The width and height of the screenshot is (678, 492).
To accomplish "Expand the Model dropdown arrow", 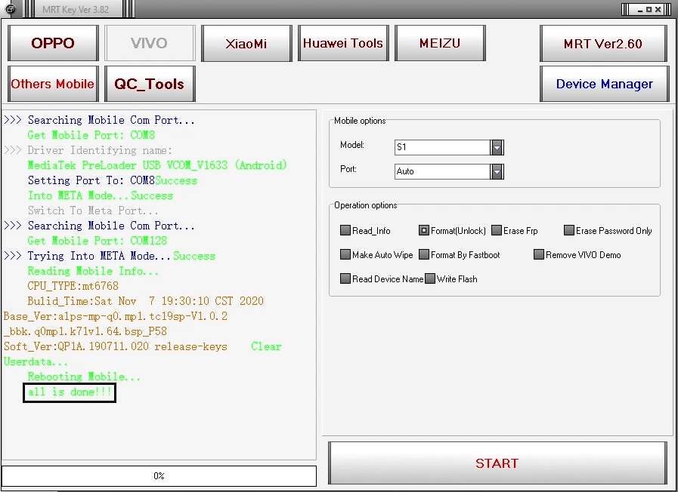I will coord(497,147).
